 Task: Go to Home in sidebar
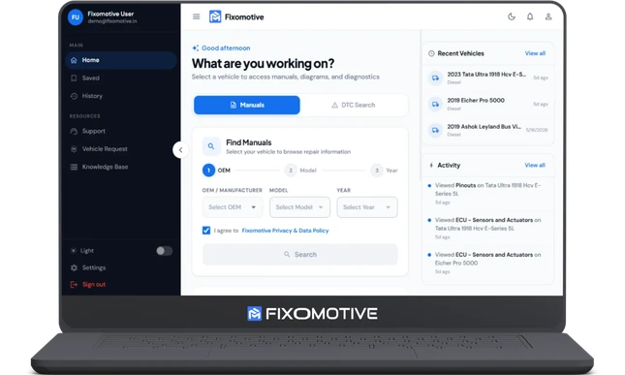121,60
